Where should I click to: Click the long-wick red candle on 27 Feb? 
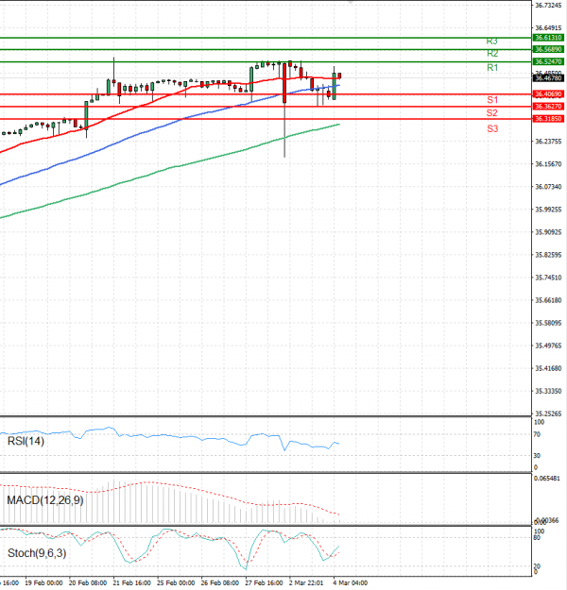[284, 110]
